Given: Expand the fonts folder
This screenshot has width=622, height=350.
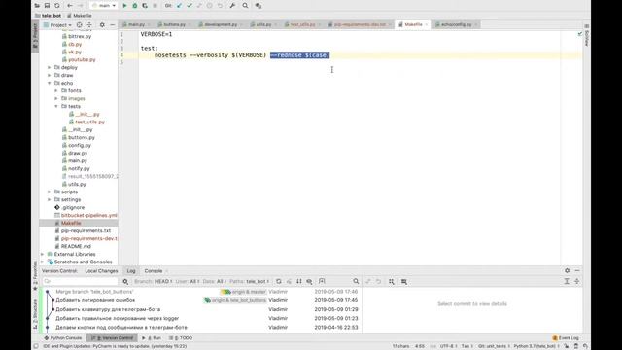Looking at the screenshot, I should 56,90.
